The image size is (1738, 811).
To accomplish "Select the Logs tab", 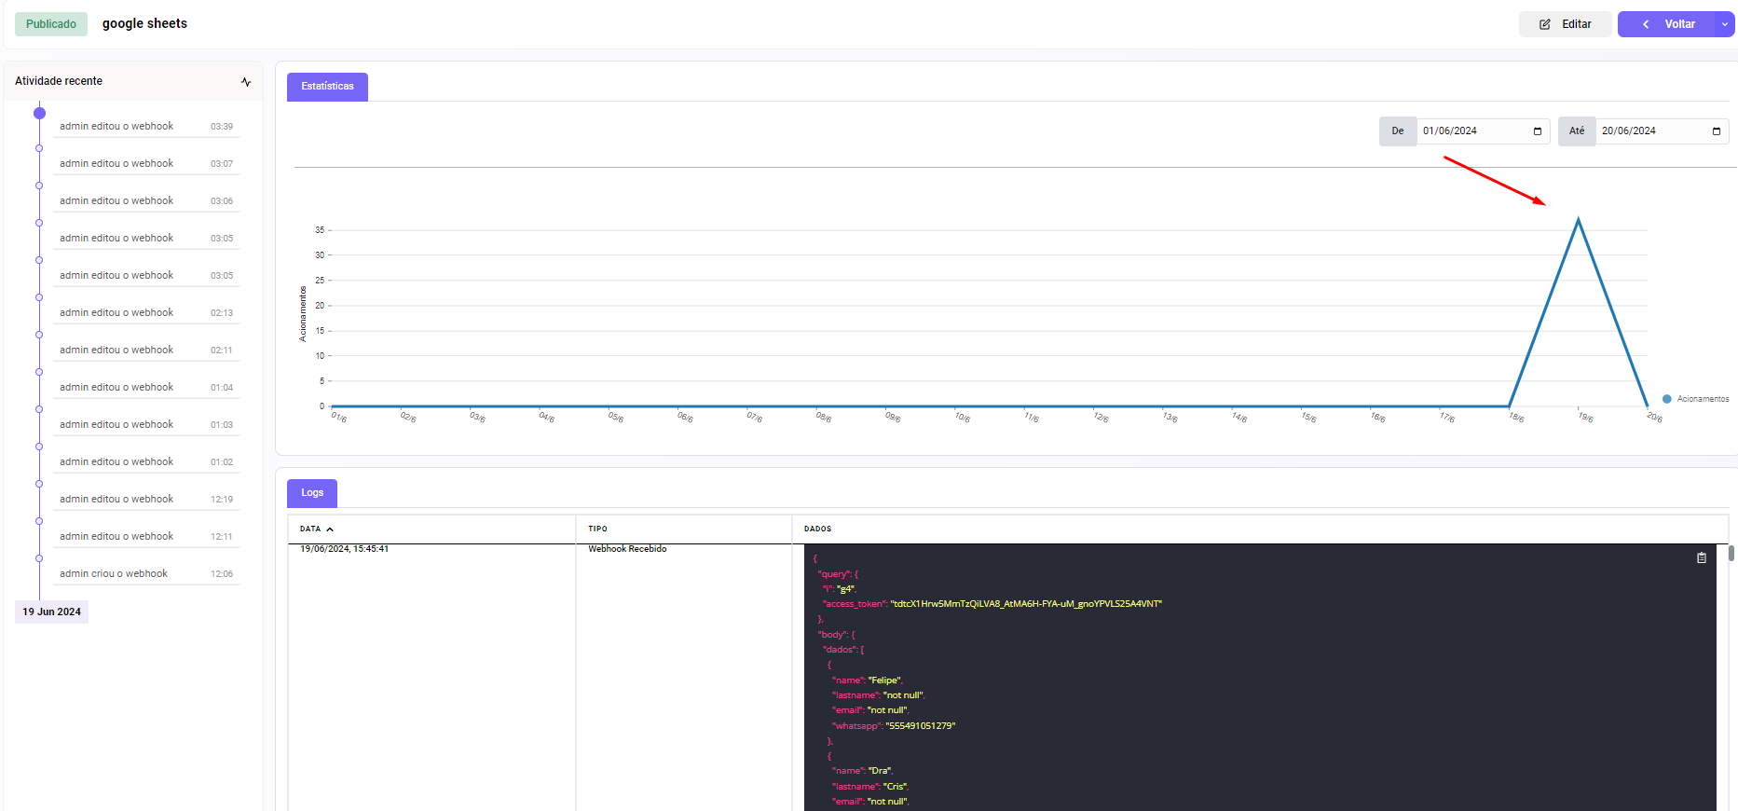I will coord(312,493).
